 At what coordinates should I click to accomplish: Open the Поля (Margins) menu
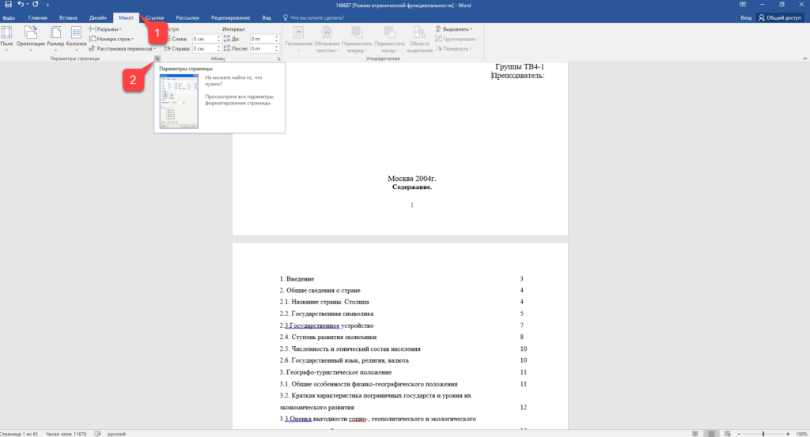(6, 37)
